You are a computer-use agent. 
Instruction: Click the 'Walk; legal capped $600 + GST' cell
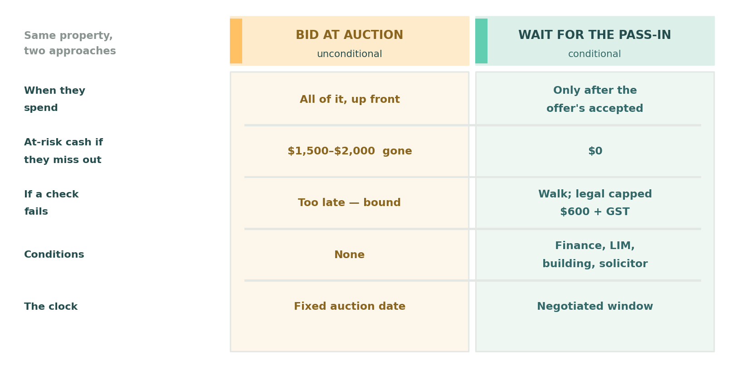[x=595, y=203]
